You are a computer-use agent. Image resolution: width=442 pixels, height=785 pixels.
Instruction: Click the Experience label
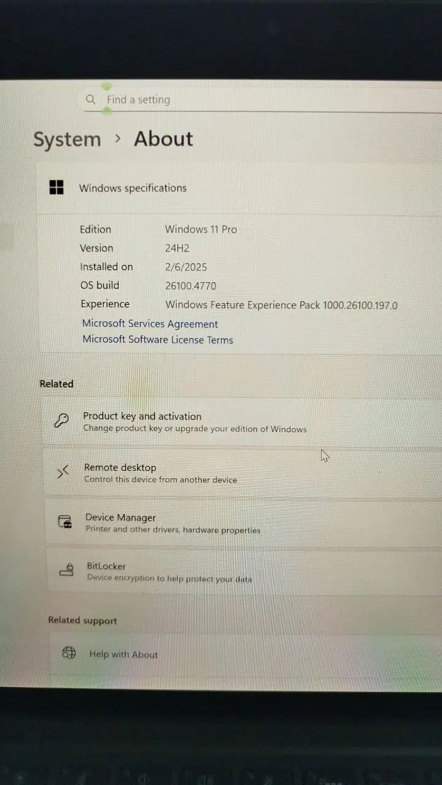point(105,304)
